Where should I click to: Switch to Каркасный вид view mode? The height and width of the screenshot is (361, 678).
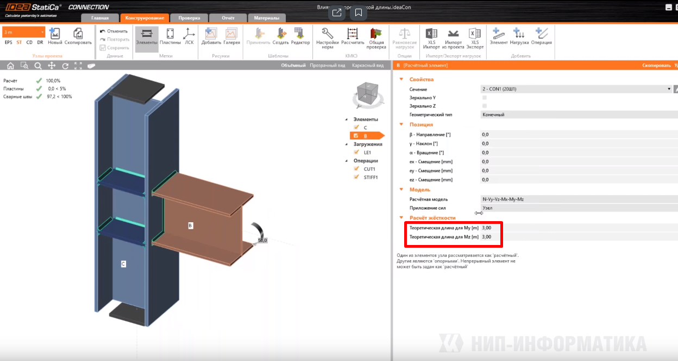point(369,66)
